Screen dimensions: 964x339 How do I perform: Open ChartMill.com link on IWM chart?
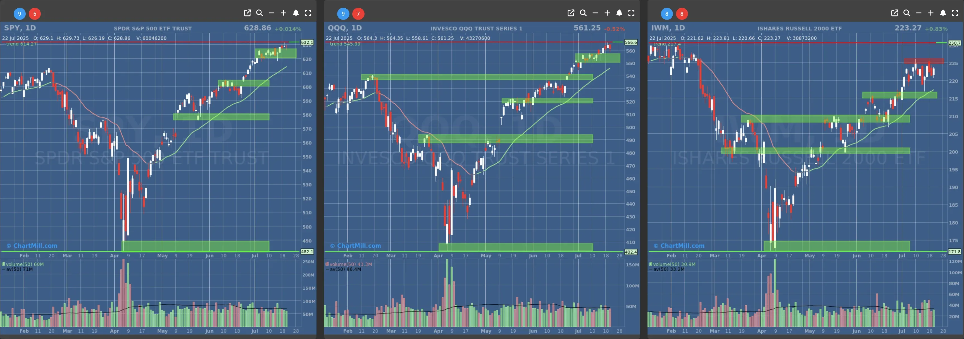[679, 246]
